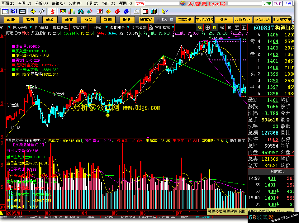The width and height of the screenshot is (299, 223).
Task: Click the yellow 商品 button
Action: pyautogui.click(x=88, y=19)
